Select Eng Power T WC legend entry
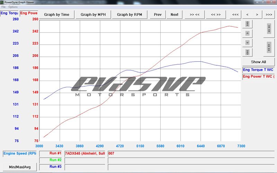The width and height of the screenshot is (277, 173). [x=258, y=76]
